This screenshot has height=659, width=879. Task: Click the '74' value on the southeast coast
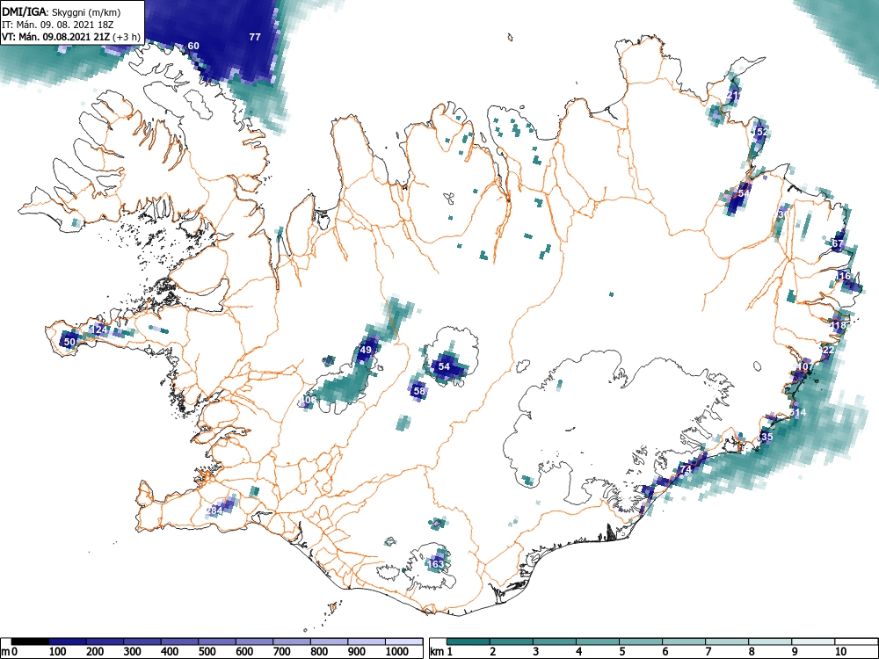(x=685, y=469)
